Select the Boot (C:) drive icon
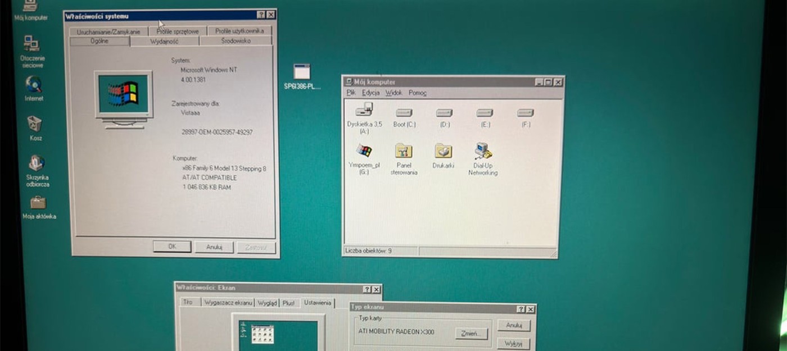787x351 pixels. tap(404, 118)
